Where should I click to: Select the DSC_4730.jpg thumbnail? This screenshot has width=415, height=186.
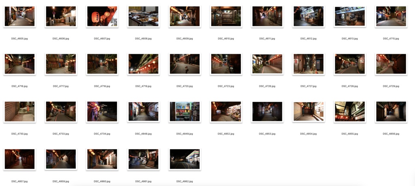pyautogui.click(x=19, y=112)
